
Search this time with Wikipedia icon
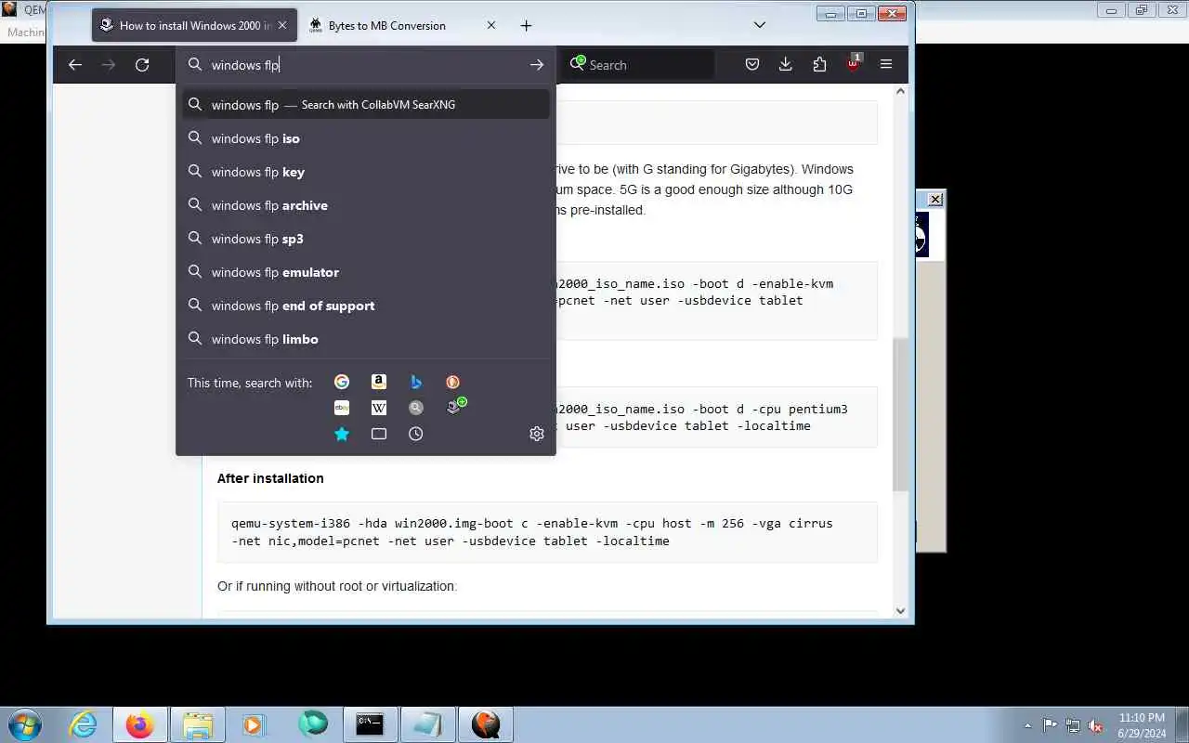(379, 408)
